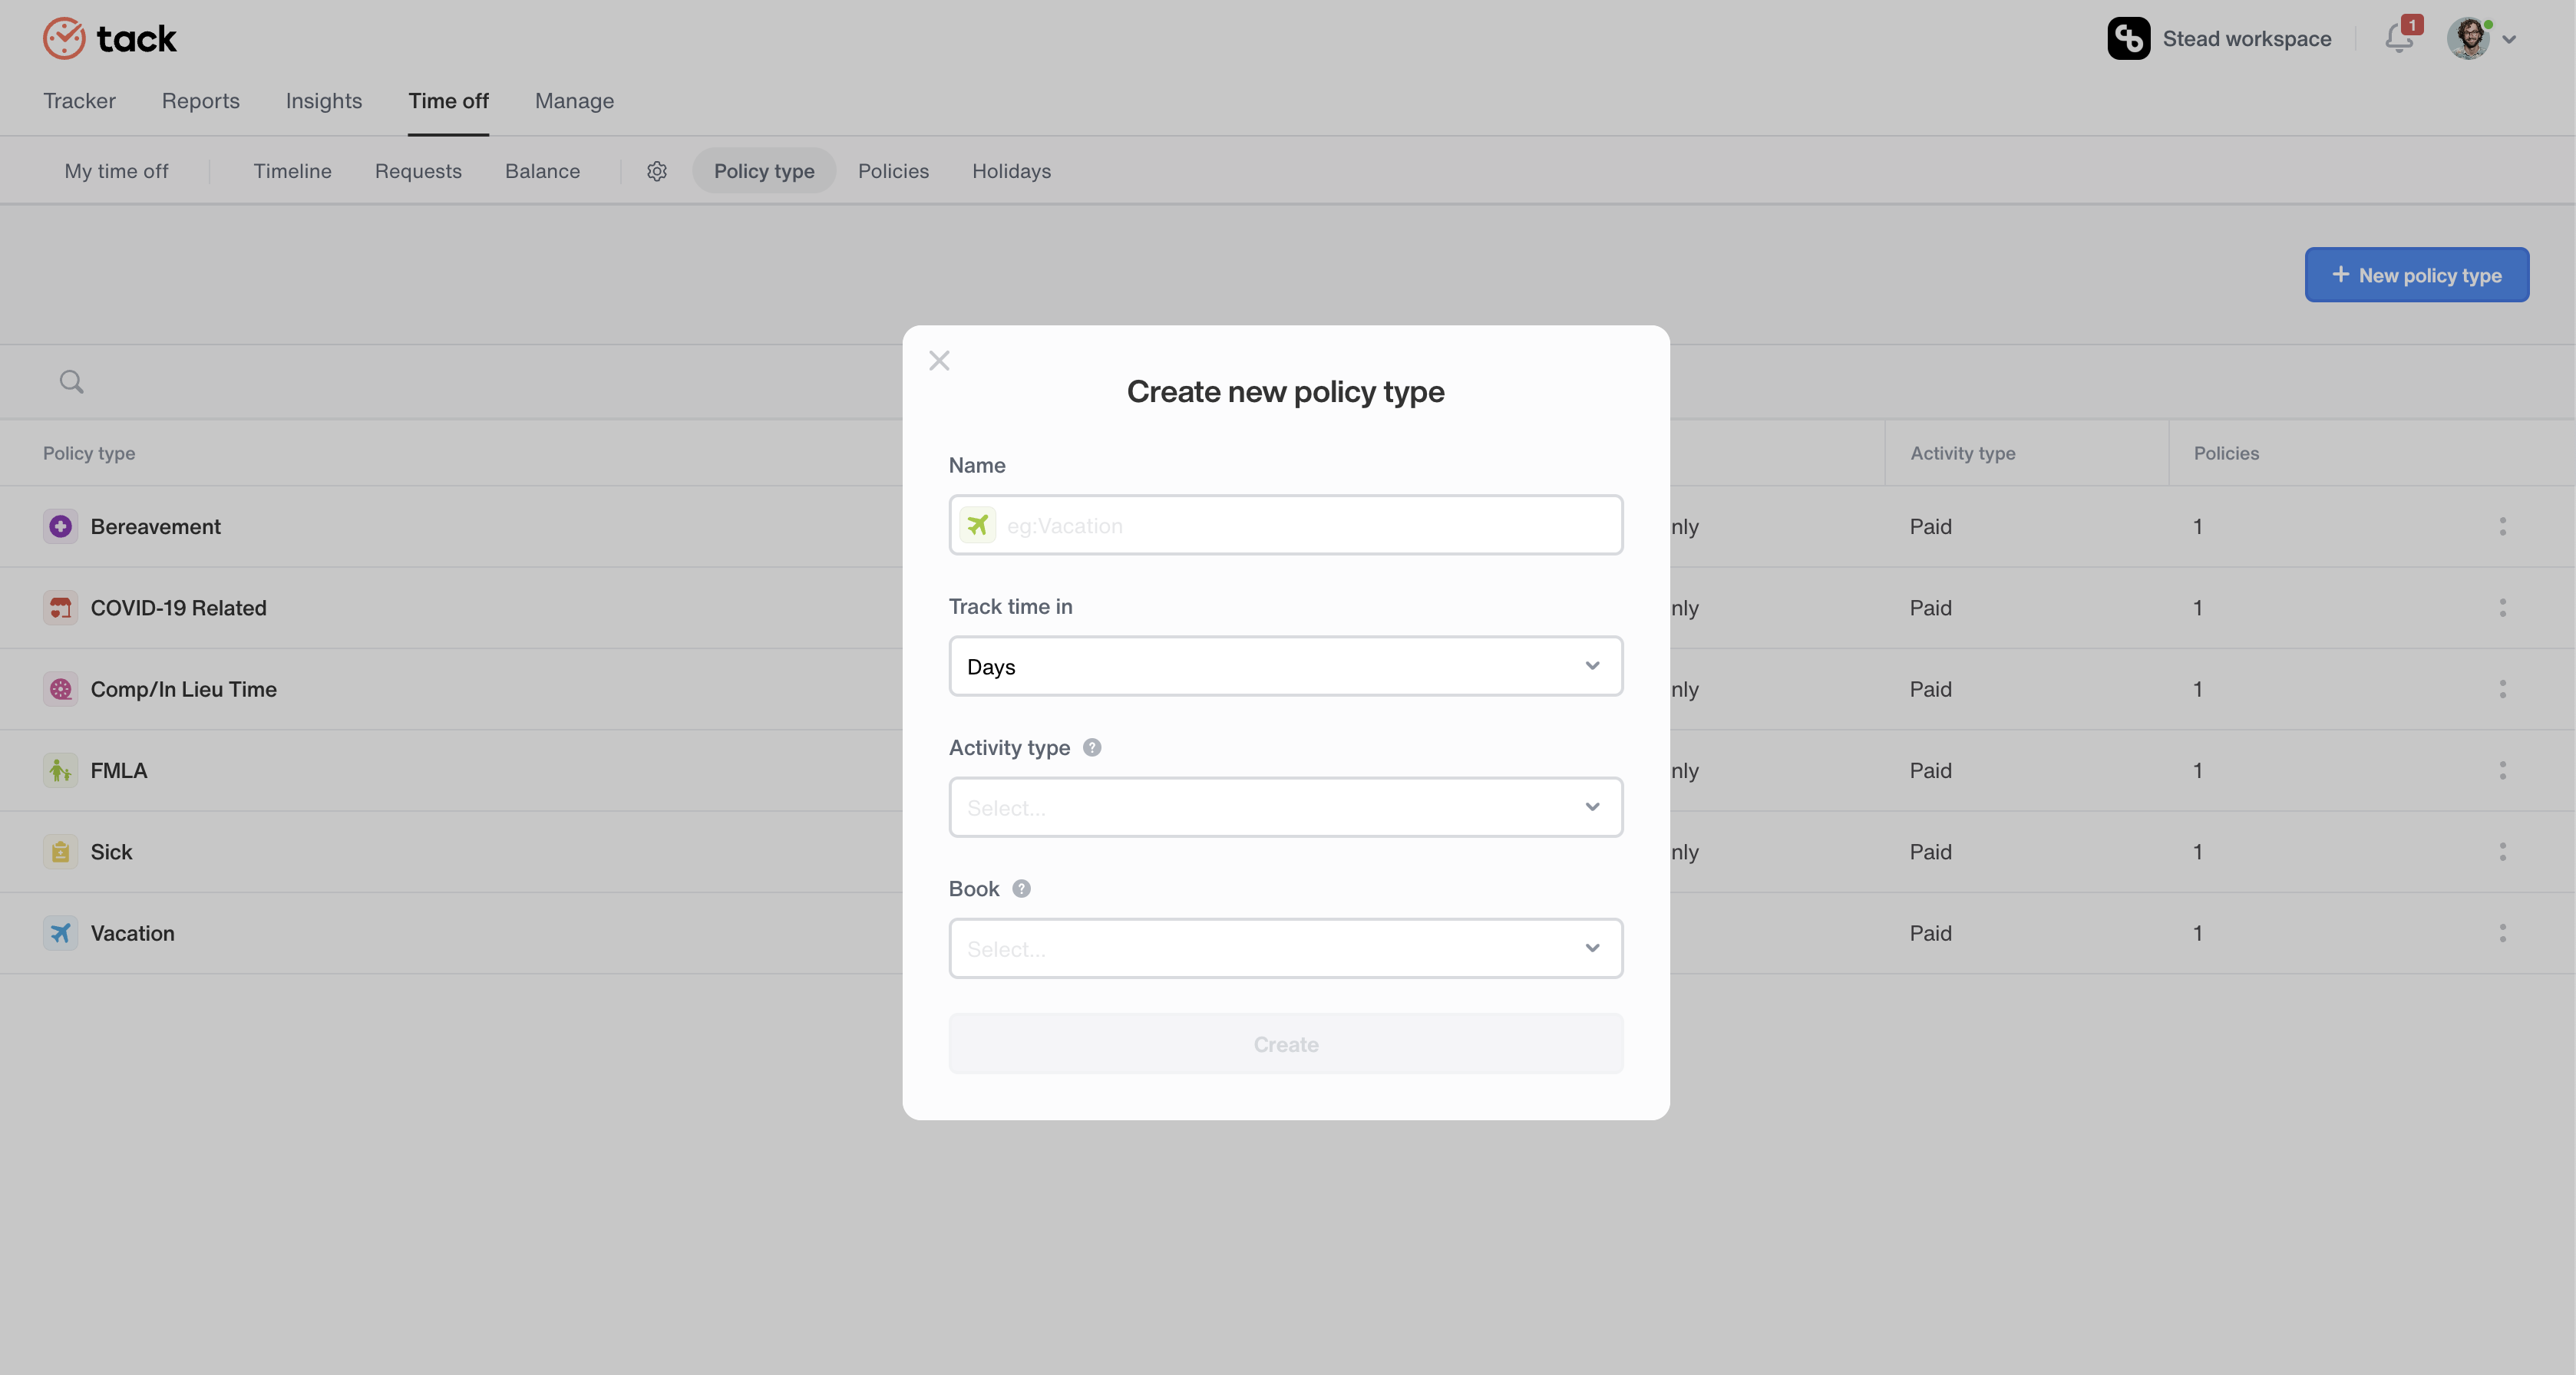Click the Requests tab
This screenshot has width=2576, height=1375.
tap(418, 169)
